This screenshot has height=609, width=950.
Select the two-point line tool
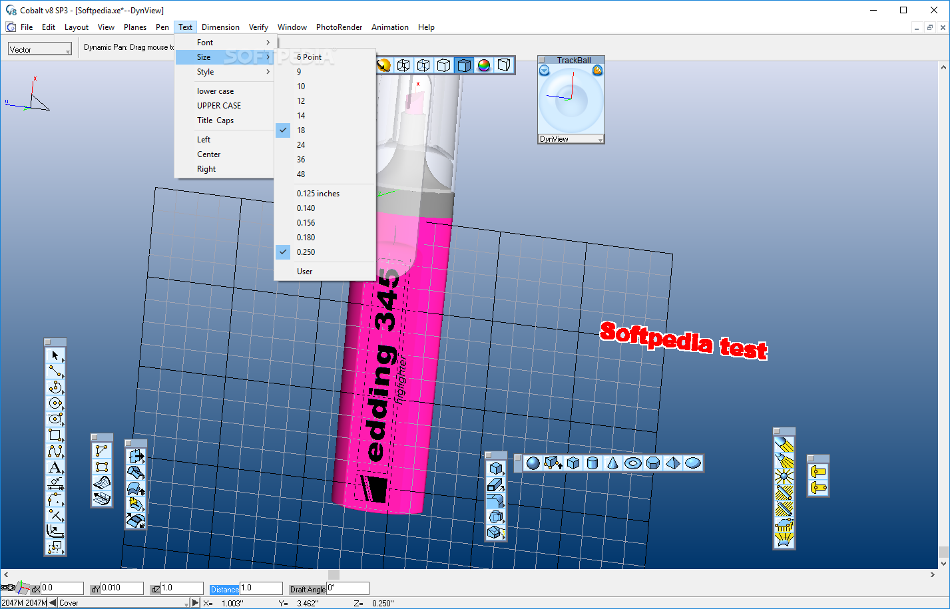(55, 371)
